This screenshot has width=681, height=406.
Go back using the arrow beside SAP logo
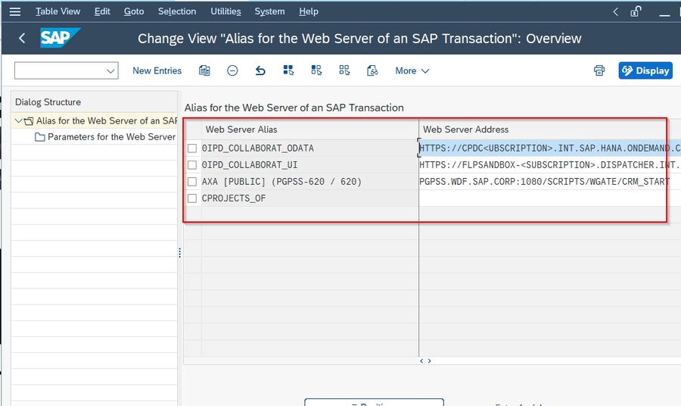pyautogui.click(x=22, y=39)
